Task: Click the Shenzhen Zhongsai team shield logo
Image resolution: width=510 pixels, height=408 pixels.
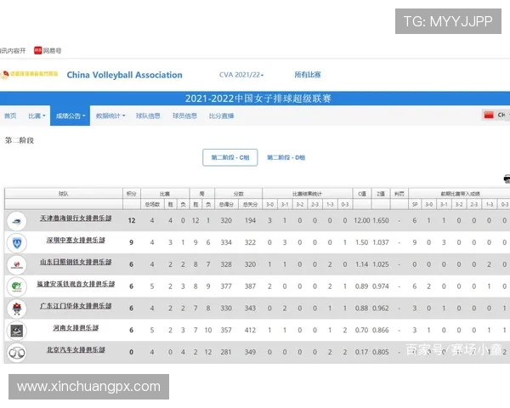Action: point(17,243)
